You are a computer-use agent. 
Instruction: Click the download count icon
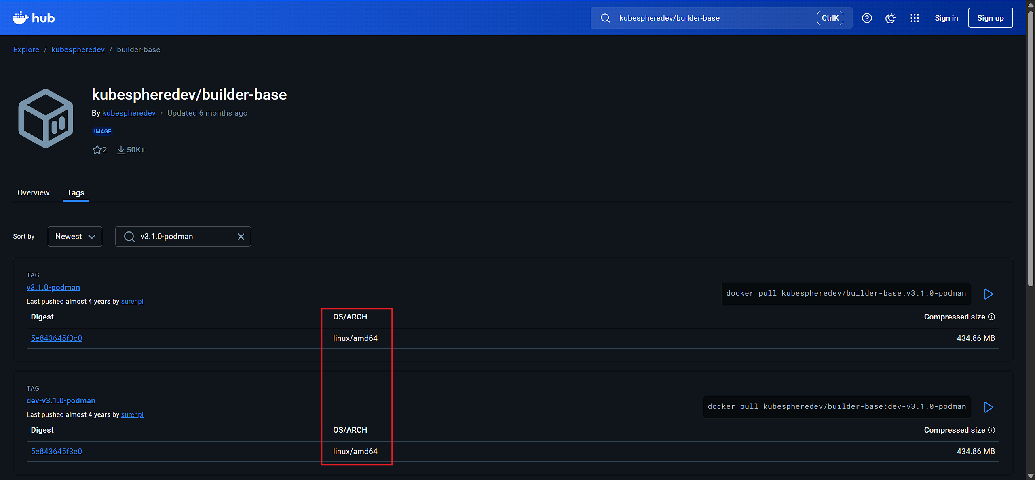pos(120,150)
